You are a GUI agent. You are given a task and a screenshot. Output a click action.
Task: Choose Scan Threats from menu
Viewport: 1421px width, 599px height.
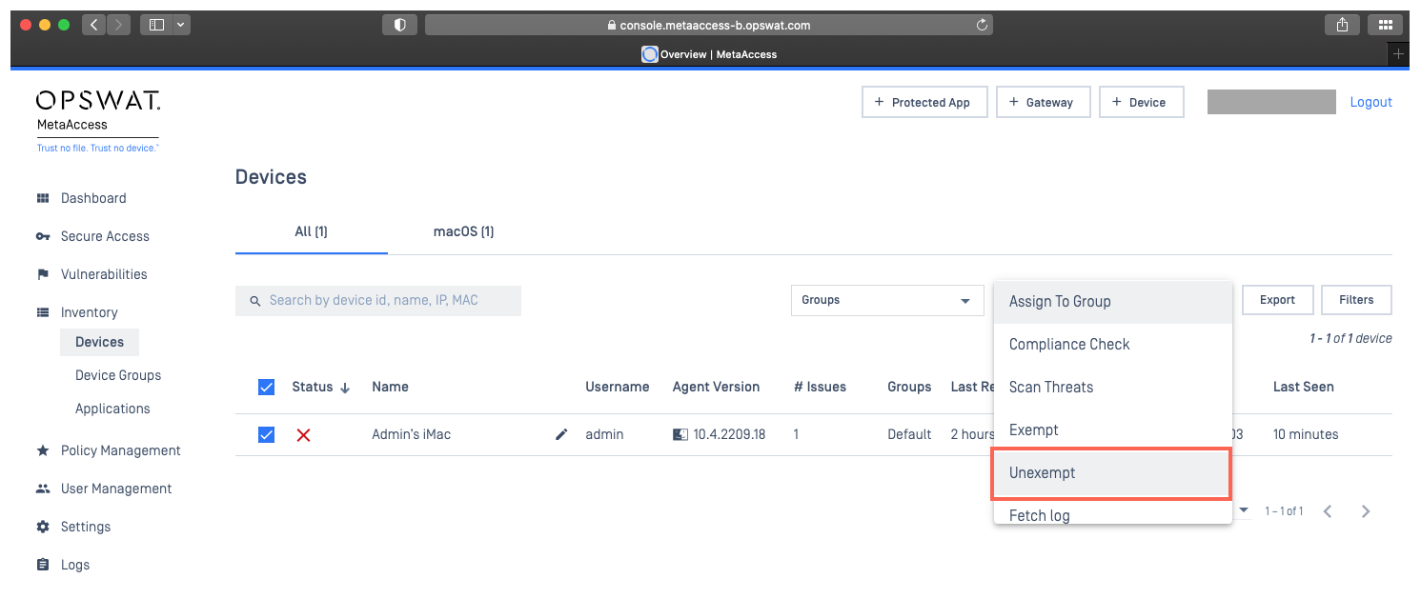point(1113,388)
